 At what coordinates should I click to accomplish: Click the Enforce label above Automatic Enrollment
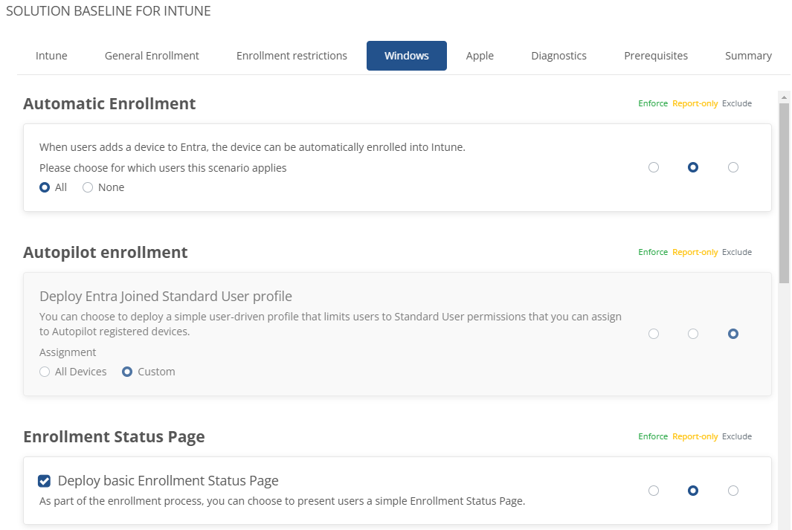click(x=653, y=103)
